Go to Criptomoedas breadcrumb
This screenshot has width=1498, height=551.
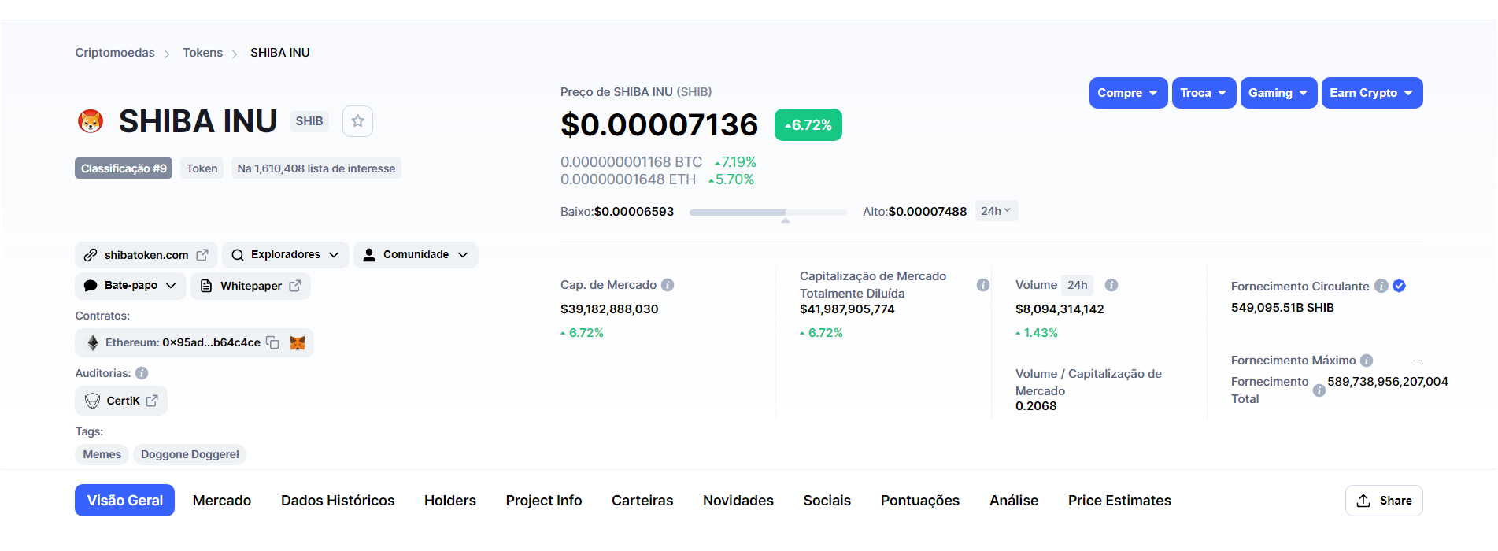pyautogui.click(x=115, y=53)
